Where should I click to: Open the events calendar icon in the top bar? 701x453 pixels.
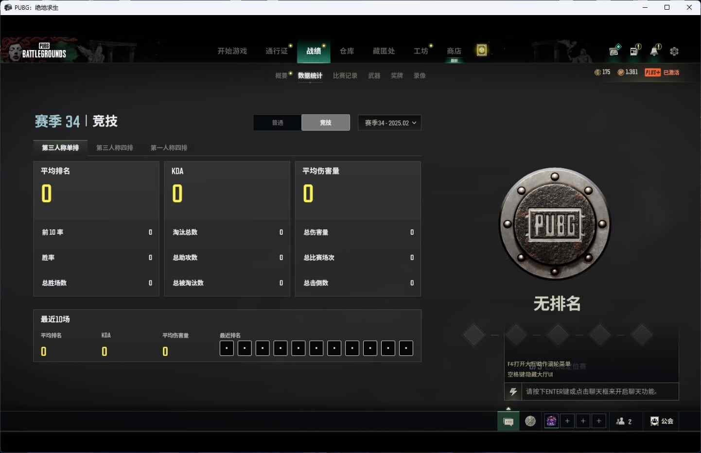(x=614, y=51)
